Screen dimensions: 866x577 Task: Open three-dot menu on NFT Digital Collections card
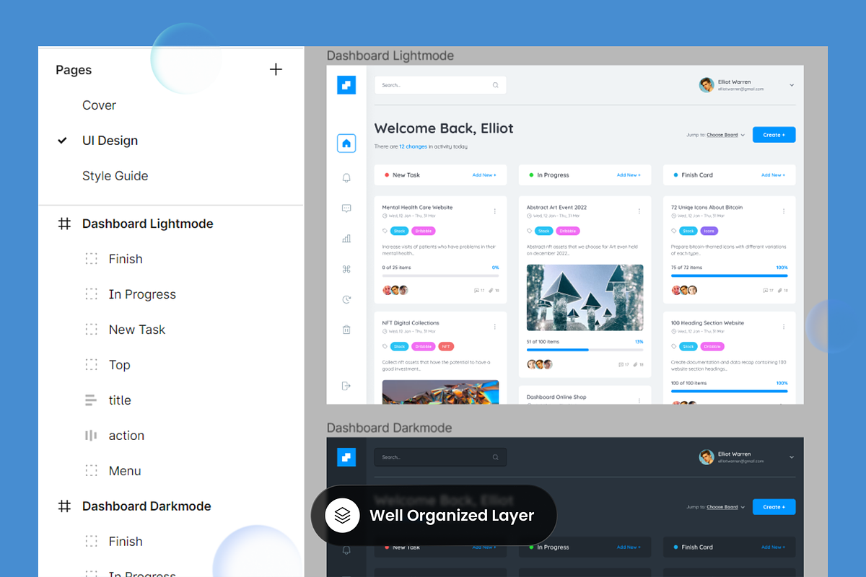pyautogui.click(x=495, y=327)
